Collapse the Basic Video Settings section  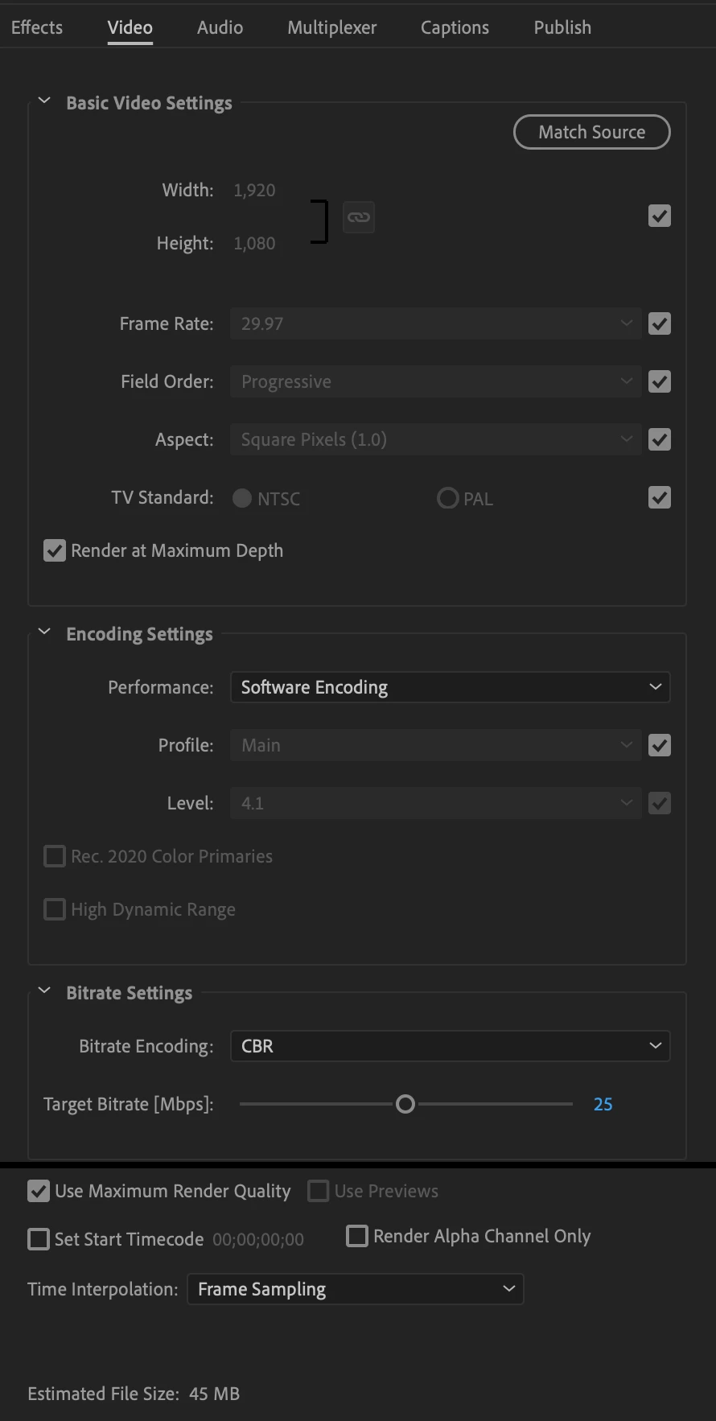tap(44, 101)
